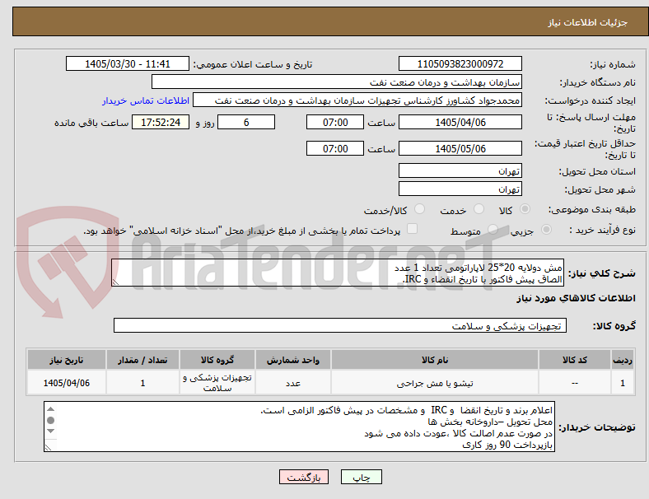Click the price validity hour 07:00 field
The height and width of the screenshot is (499, 649).
click(335, 148)
